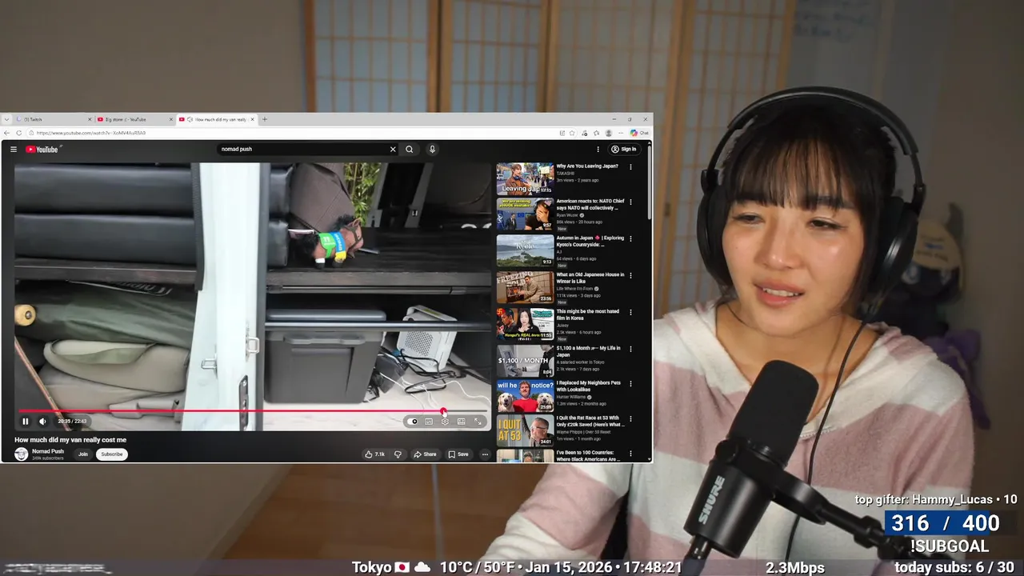Click the Subscribe button
This screenshot has width=1024, height=576.
[x=112, y=454]
